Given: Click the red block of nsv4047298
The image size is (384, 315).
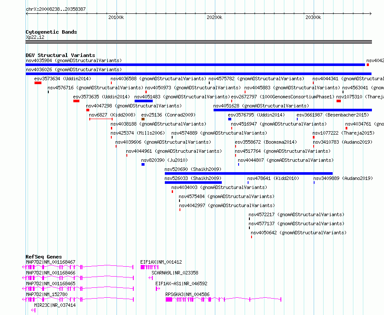Looking at the screenshot, I should [88, 110].
